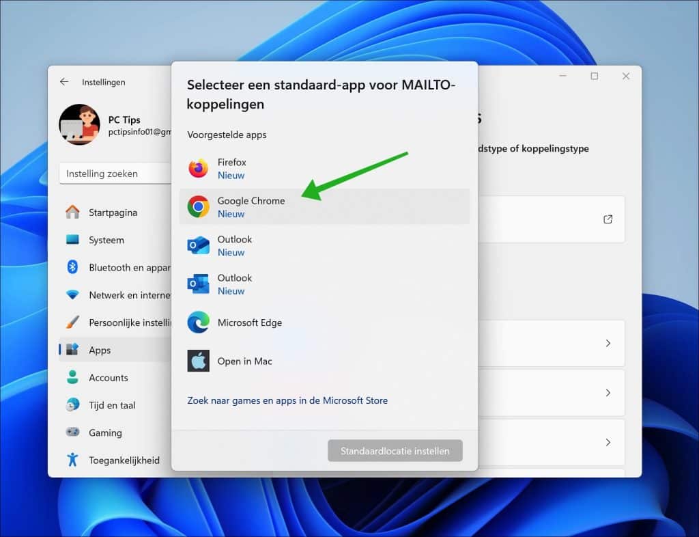
Task: Click the Tijd en taal clock icon
Action: [x=72, y=405]
